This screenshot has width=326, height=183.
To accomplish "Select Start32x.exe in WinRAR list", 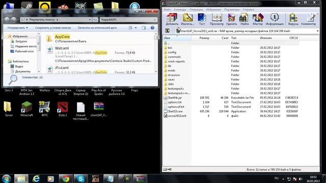I will (175, 111).
